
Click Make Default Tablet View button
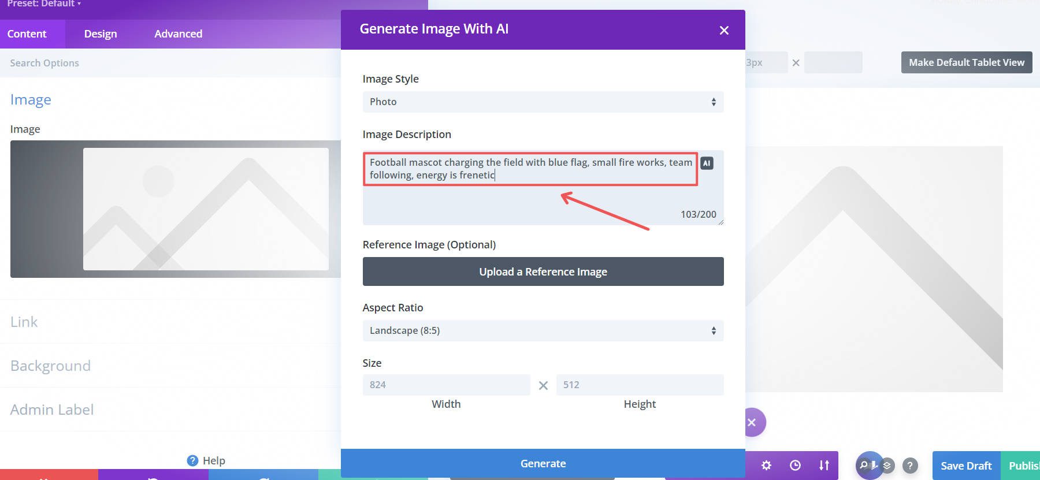coord(967,62)
